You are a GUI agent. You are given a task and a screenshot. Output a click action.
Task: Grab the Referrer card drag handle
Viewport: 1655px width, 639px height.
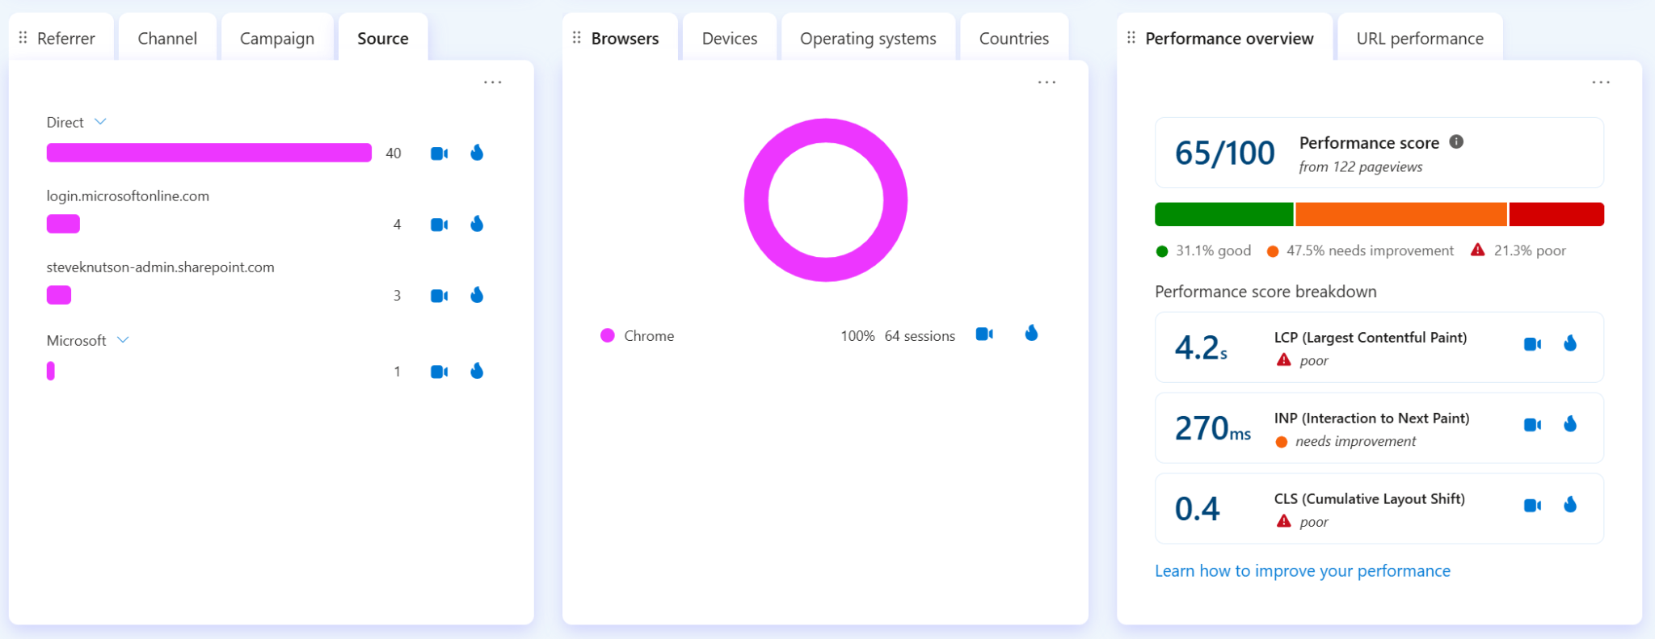(x=23, y=38)
